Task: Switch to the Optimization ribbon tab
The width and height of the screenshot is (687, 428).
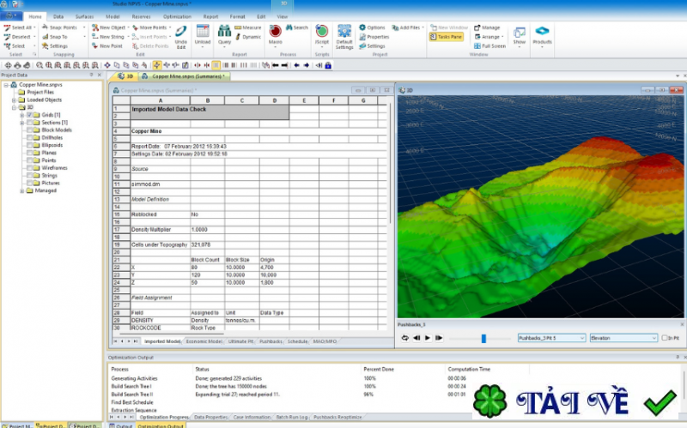Action: (177, 16)
